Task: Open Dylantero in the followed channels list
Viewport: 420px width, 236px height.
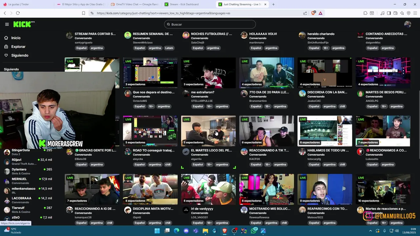Action: pos(28,171)
